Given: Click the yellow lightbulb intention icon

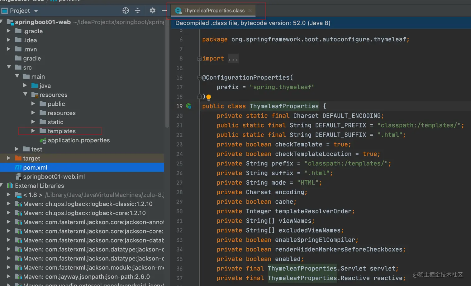Looking at the screenshot, I should 209,97.
